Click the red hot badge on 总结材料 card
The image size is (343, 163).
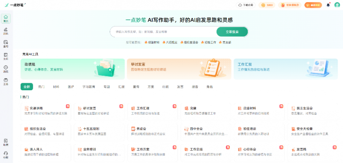click(281, 106)
